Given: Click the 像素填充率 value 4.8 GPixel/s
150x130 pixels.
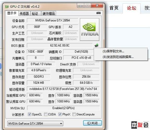Looking at the screenshot, I should click(39, 70).
